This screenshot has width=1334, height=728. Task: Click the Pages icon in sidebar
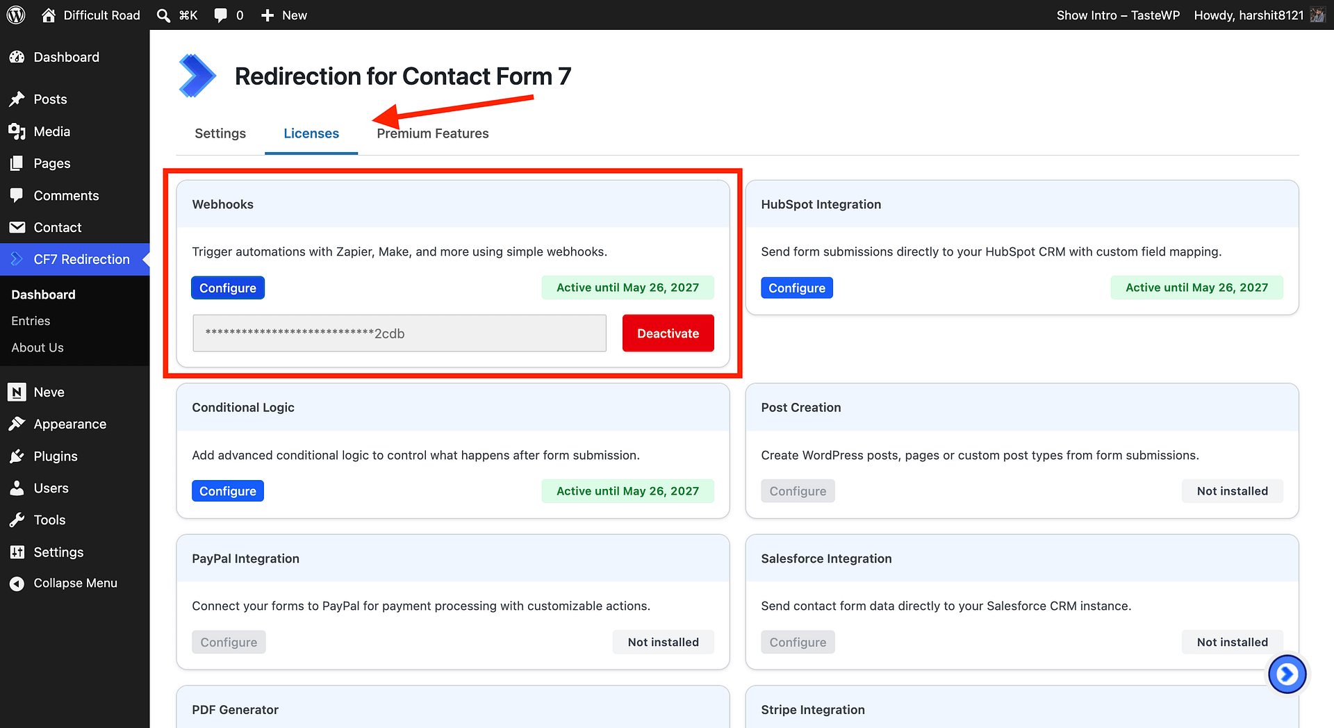17,163
